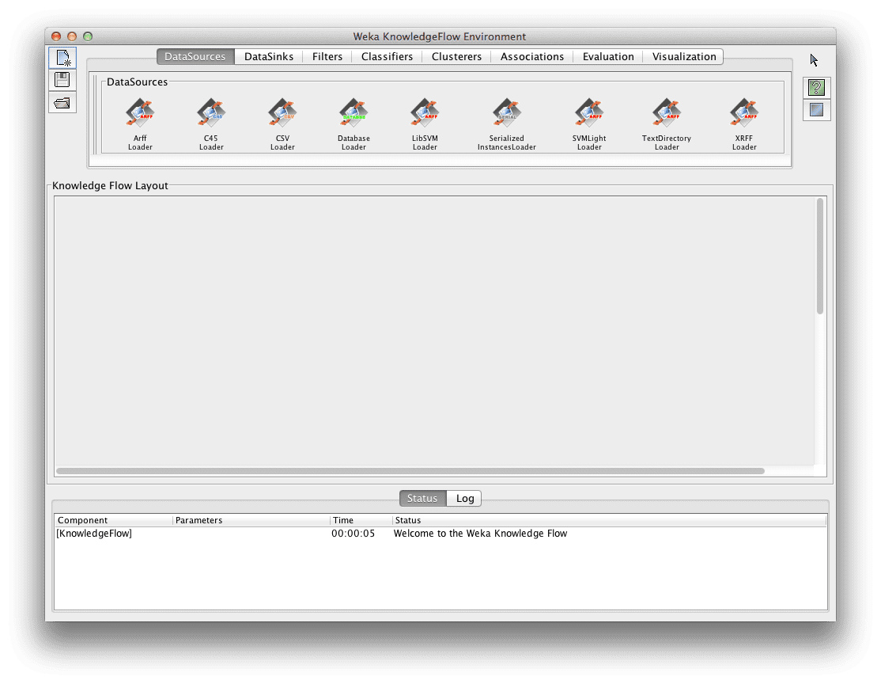This screenshot has width=881, height=684.
Task: Open the DataSinks tab
Action: 269,56
